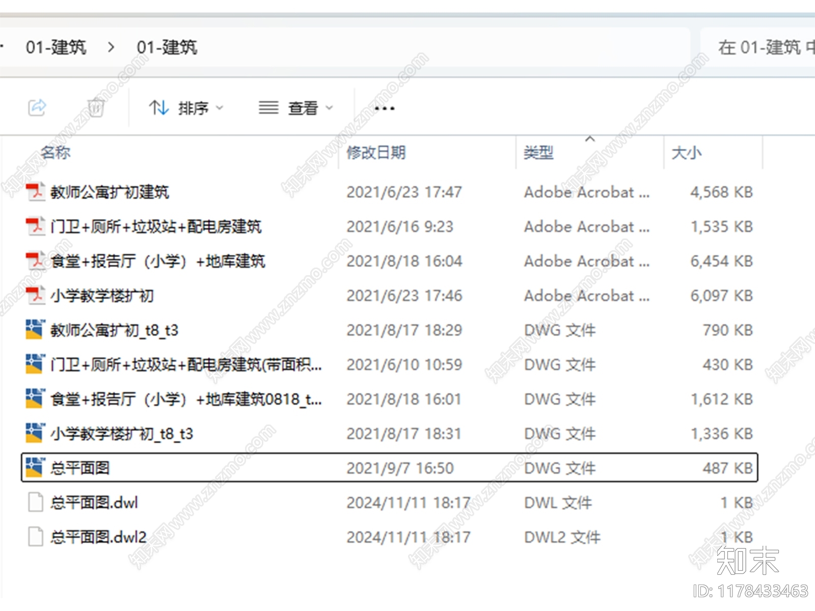Click date 2021/6/16 9:23
Screen dimensions: 815x611
click(400, 226)
